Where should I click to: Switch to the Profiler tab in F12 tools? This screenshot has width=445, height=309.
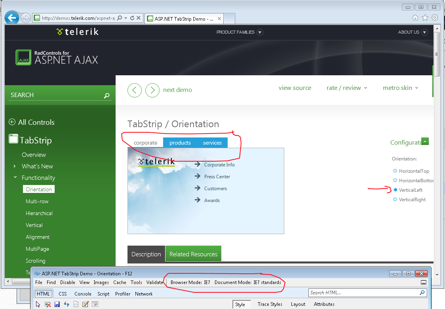123,294
